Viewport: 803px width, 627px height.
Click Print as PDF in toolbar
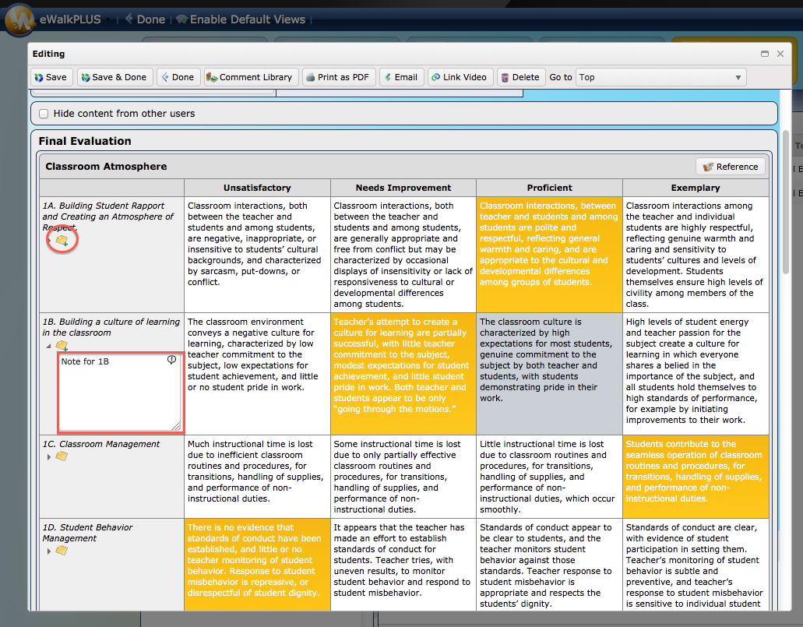point(339,77)
